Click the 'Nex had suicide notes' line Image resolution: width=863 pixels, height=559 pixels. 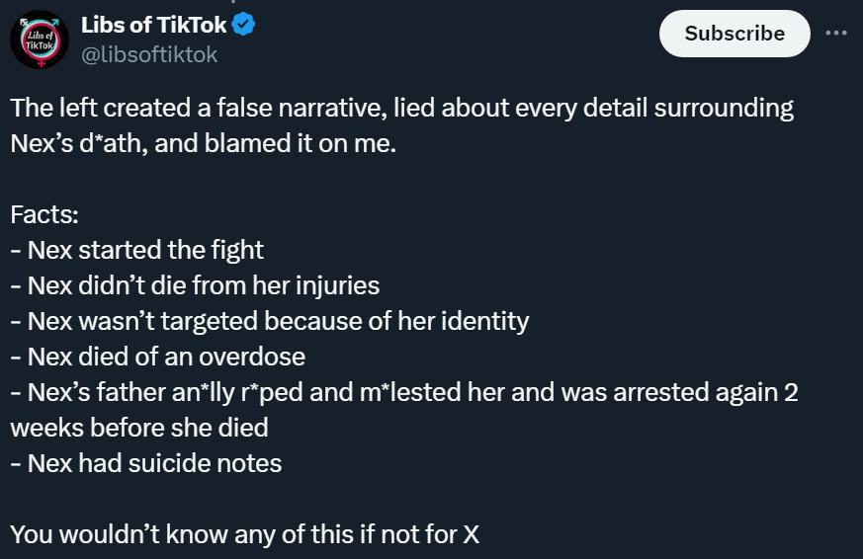[x=146, y=463]
